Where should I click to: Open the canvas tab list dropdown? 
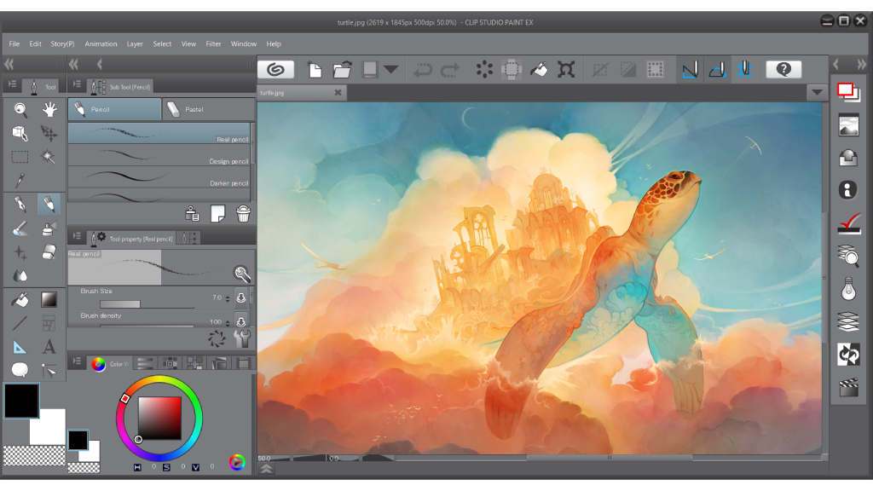(x=817, y=92)
